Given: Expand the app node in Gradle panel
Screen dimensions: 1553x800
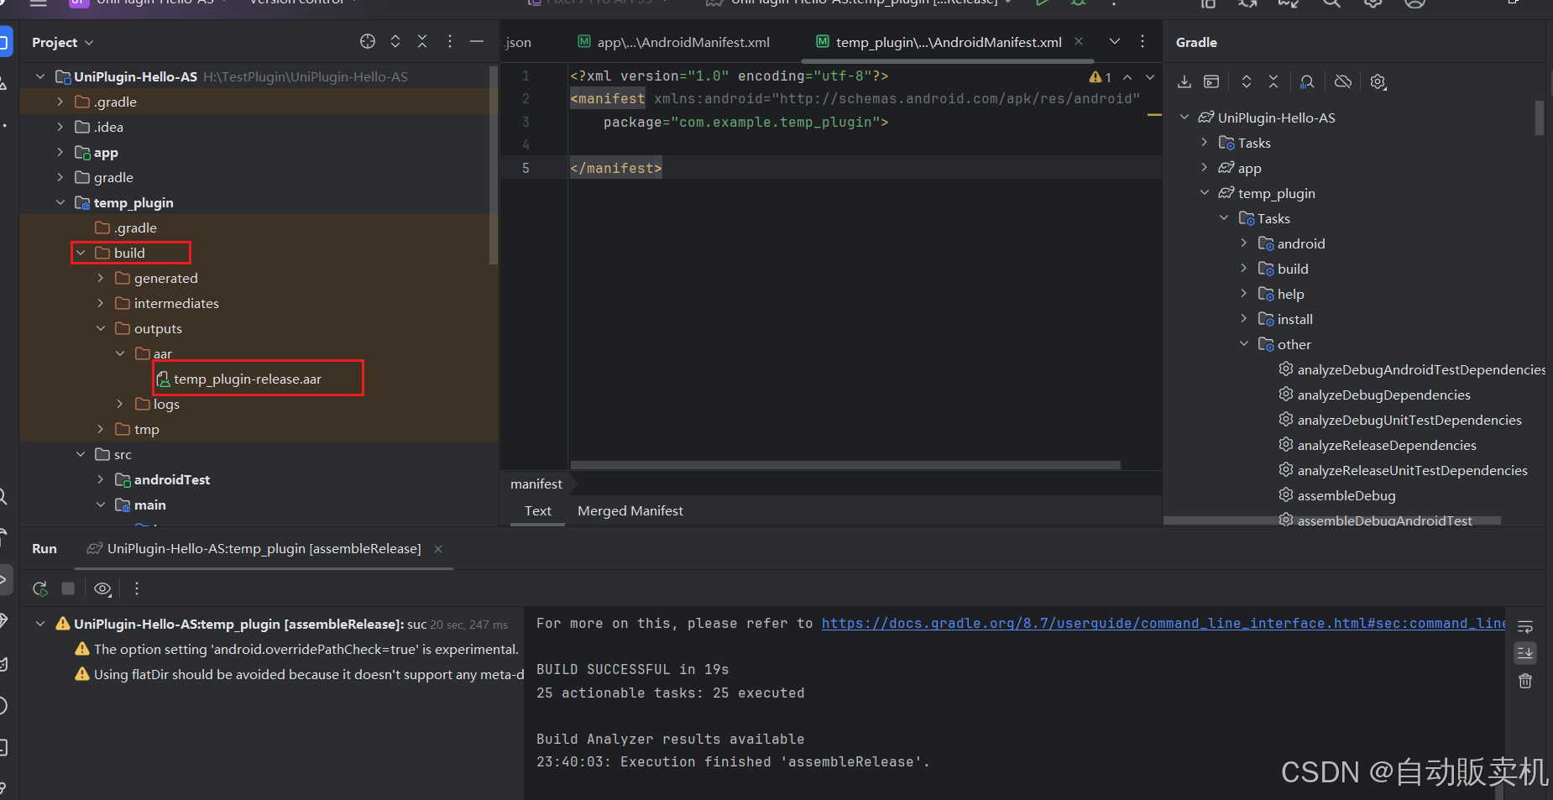Looking at the screenshot, I should (x=1205, y=168).
